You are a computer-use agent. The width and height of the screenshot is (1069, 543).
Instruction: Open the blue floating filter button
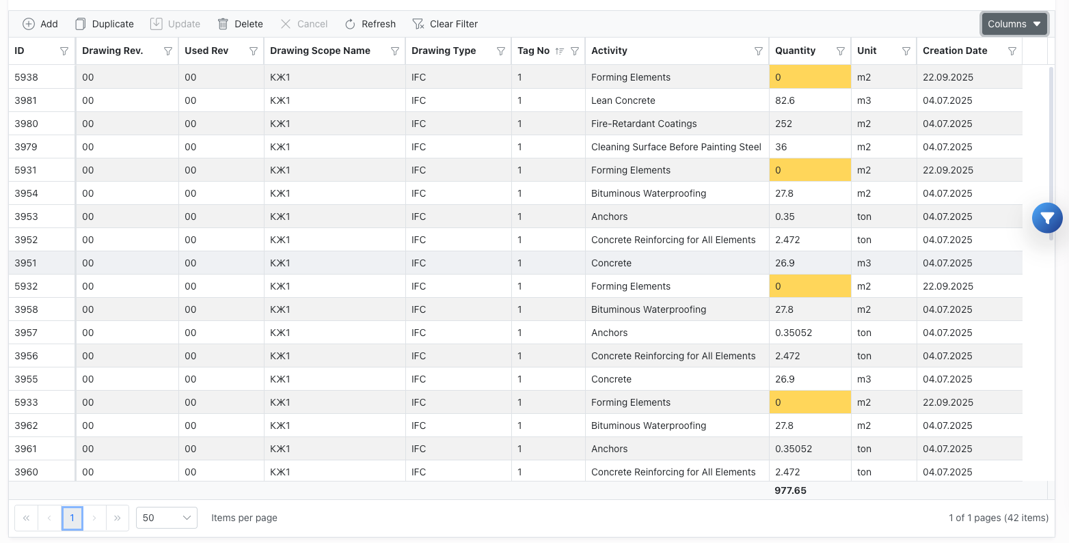click(x=1047, y=218)
